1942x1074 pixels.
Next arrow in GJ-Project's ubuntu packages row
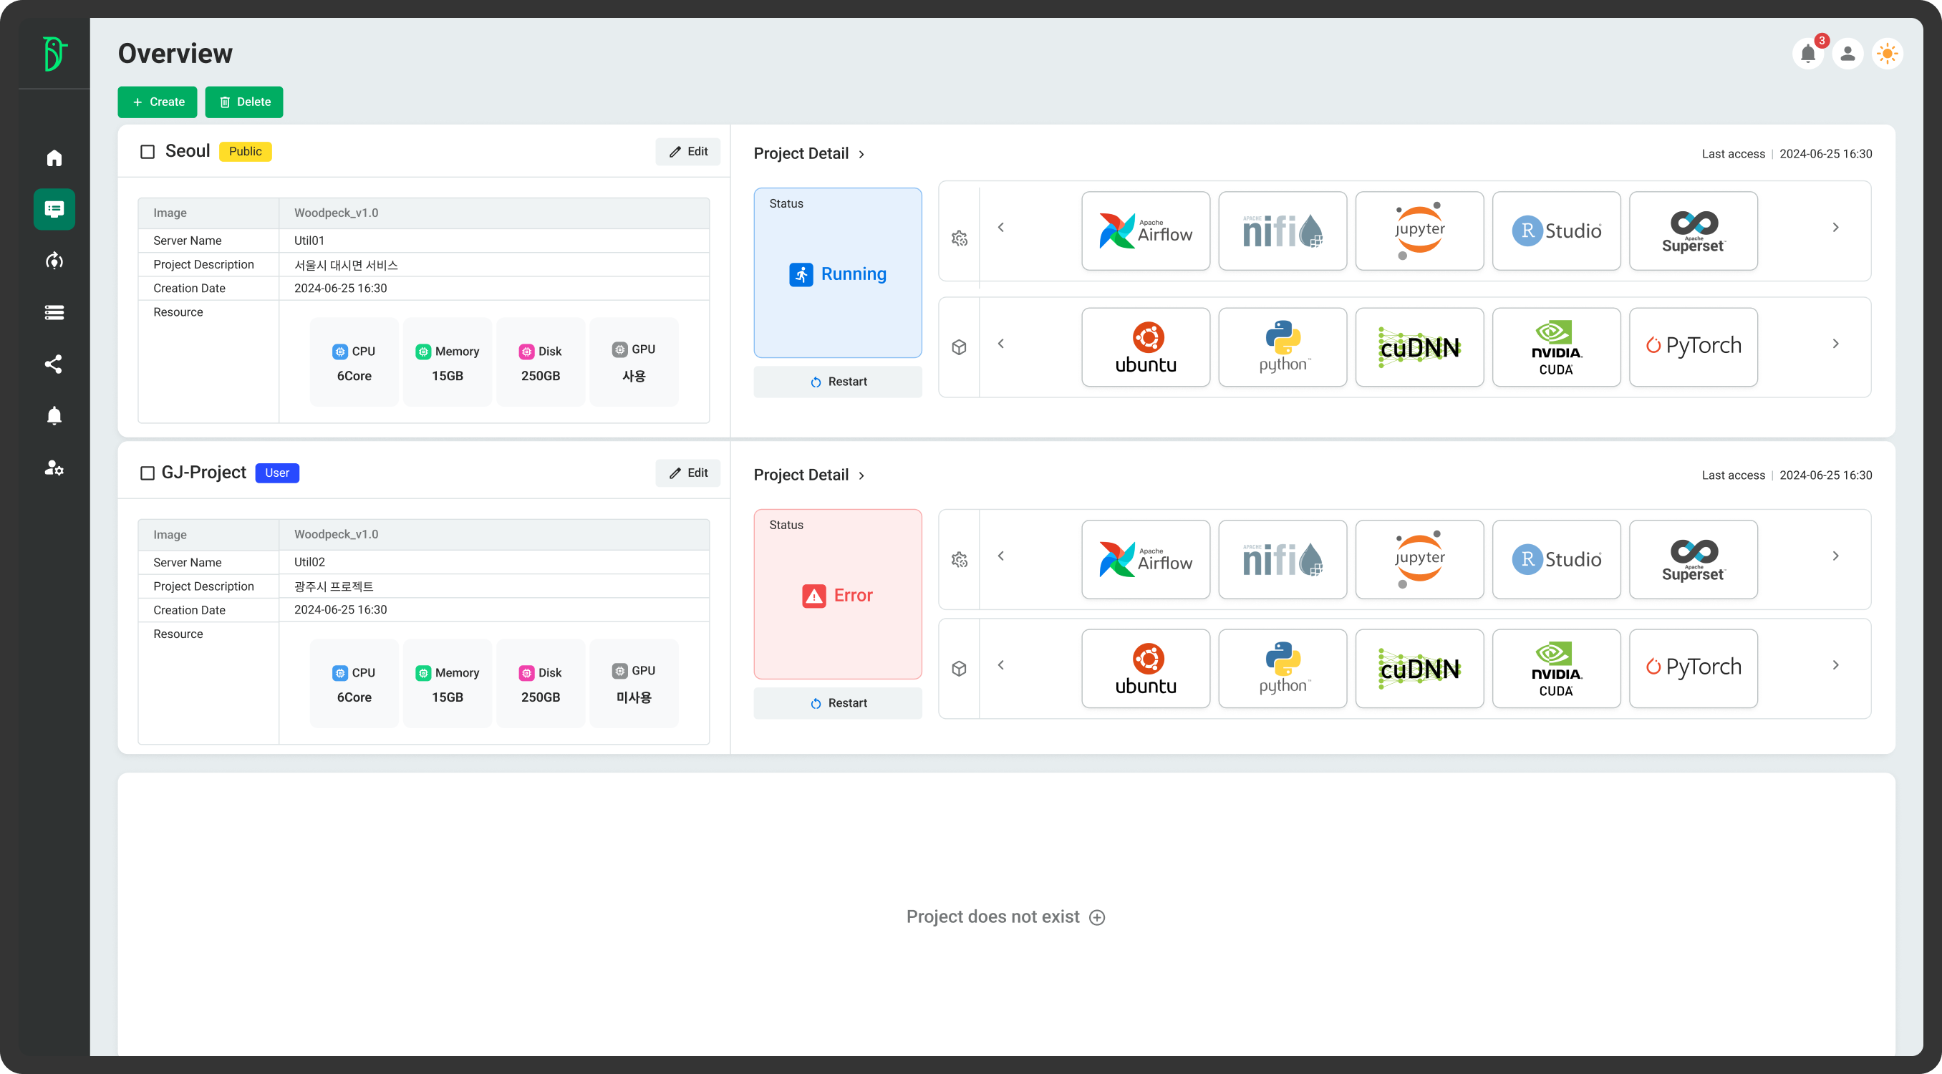pyautogui.click(x=1836, y=664)
